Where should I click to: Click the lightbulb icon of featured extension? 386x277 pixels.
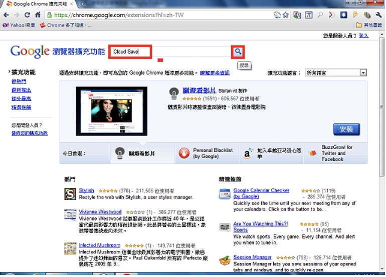[174, 93]
